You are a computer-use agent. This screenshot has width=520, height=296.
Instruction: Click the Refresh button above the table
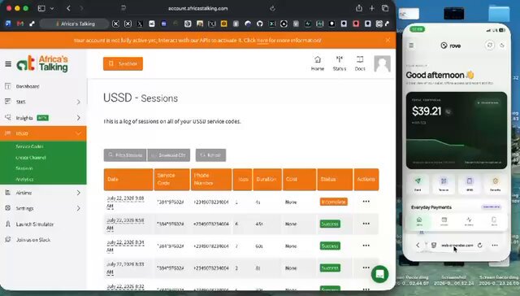(x=210, y=155)
